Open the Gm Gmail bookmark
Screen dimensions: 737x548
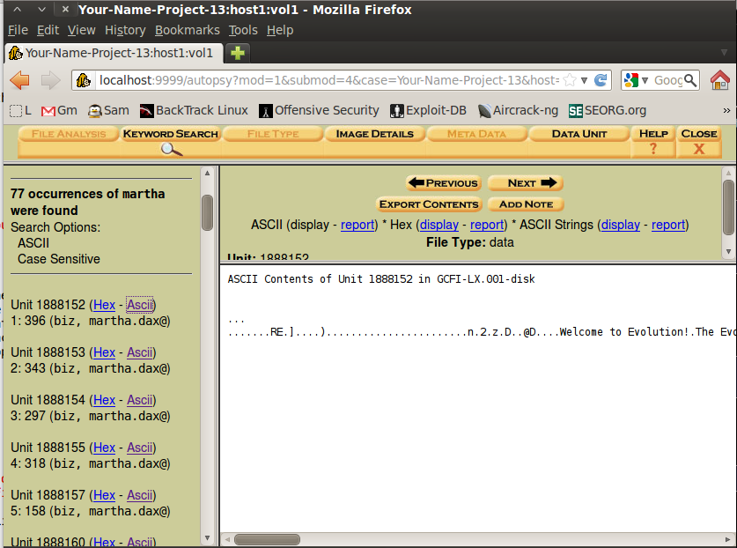click(59, 110)
